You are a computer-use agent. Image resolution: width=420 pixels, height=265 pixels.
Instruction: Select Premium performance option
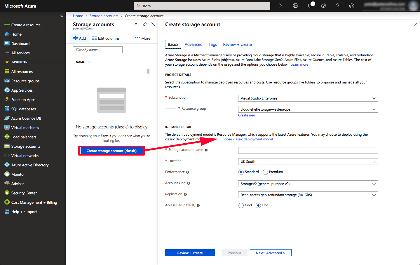pos(265,172)
